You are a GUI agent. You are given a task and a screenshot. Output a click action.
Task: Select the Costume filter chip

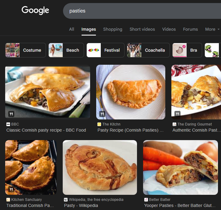tap(26, 50)
